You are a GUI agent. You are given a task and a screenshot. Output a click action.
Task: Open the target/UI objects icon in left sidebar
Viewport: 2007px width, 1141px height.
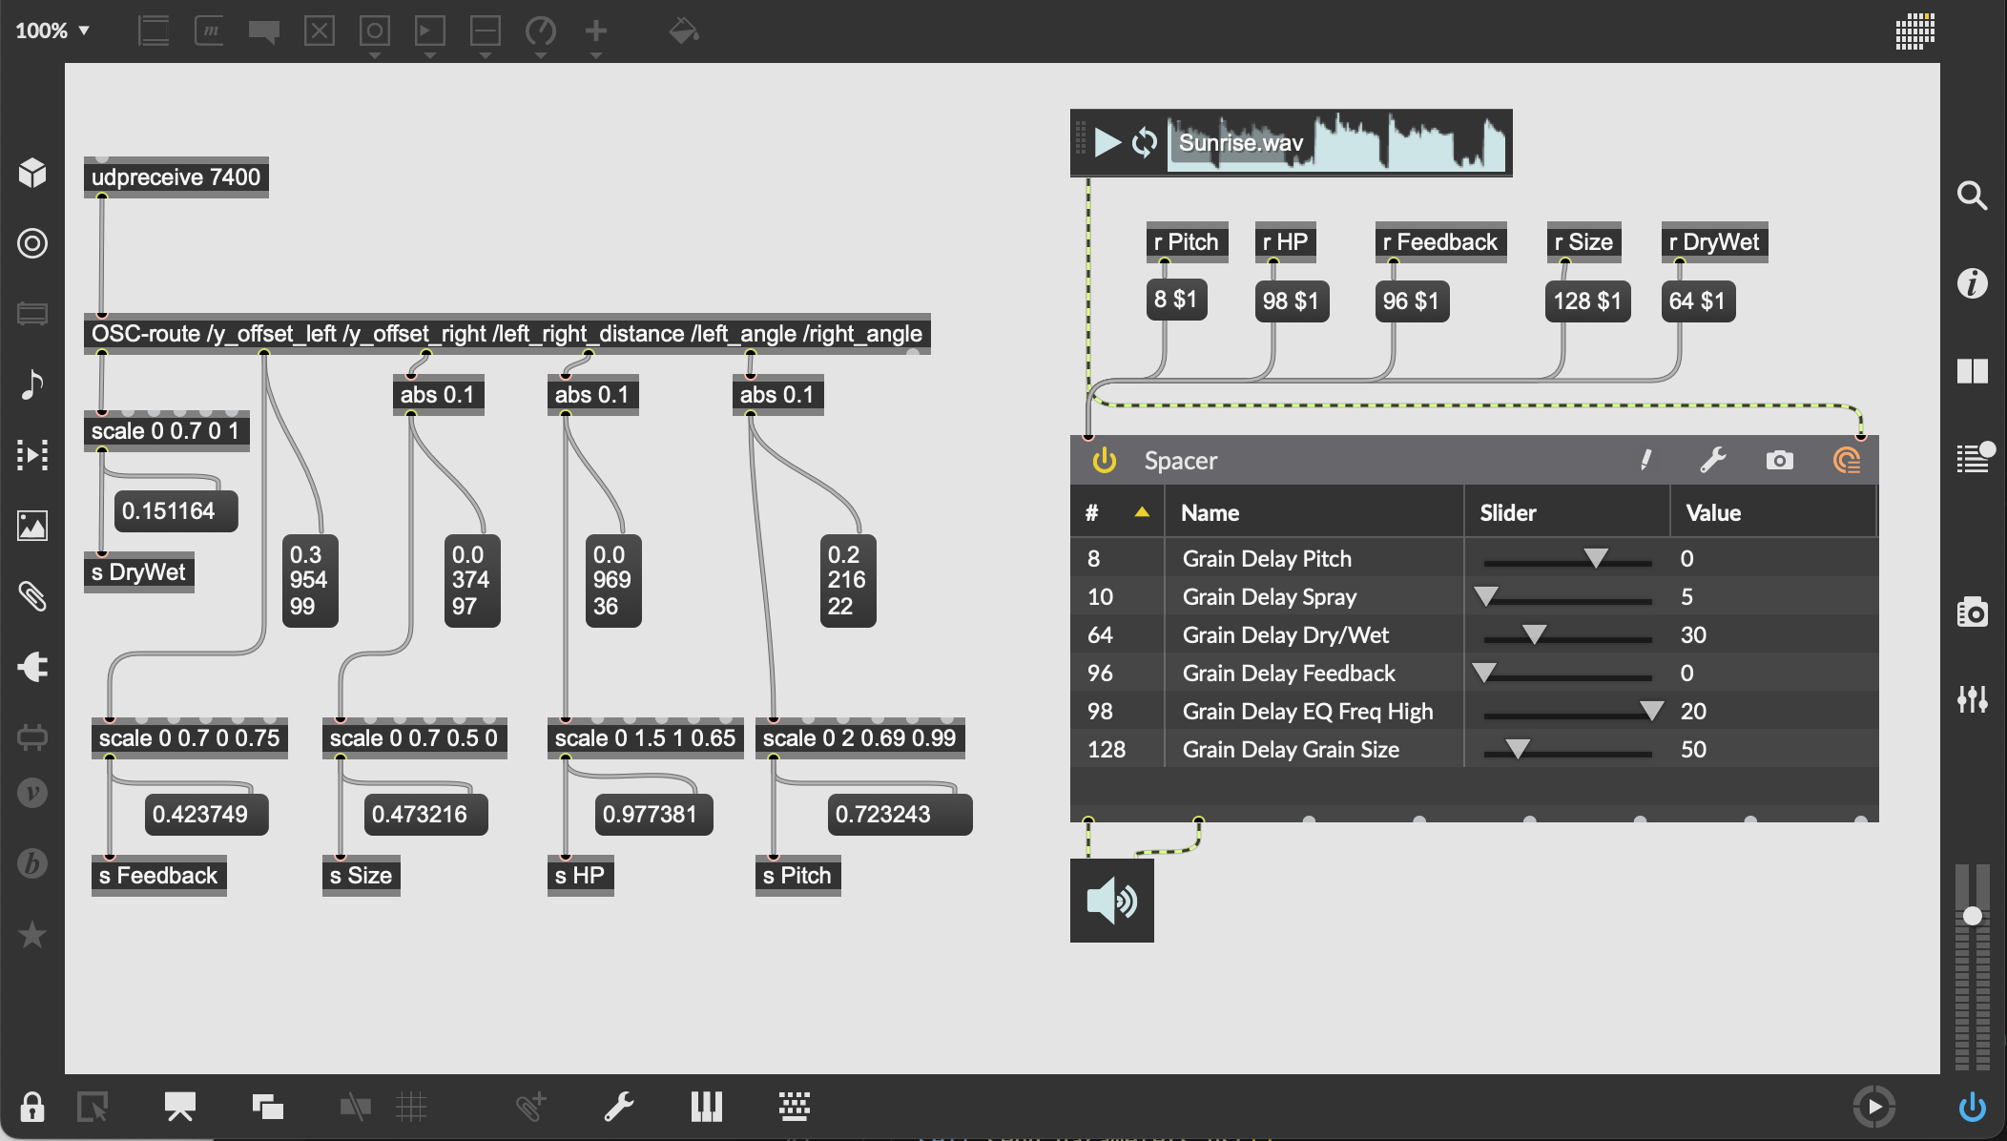click(x=32, y=243)
